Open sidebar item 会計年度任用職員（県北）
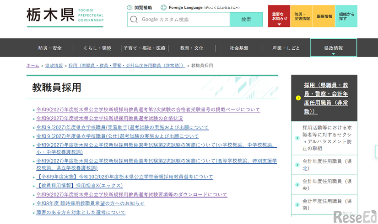378x224 pixels. (x=327, y=165)
